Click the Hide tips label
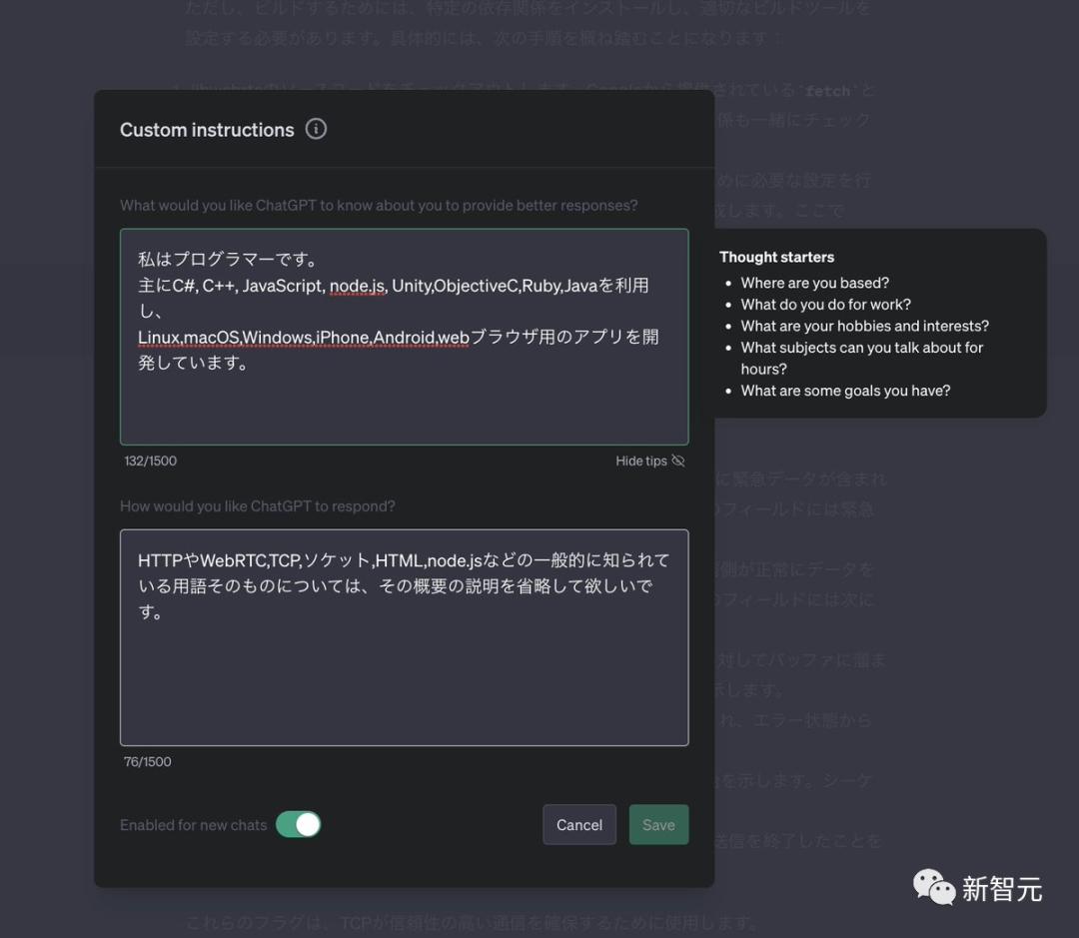Viewport: 1079px width, 938px height. click(640, 462)
